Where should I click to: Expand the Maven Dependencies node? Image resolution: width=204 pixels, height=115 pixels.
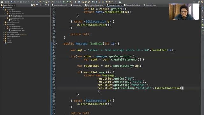pyautogui.click(x=3, y=37)
